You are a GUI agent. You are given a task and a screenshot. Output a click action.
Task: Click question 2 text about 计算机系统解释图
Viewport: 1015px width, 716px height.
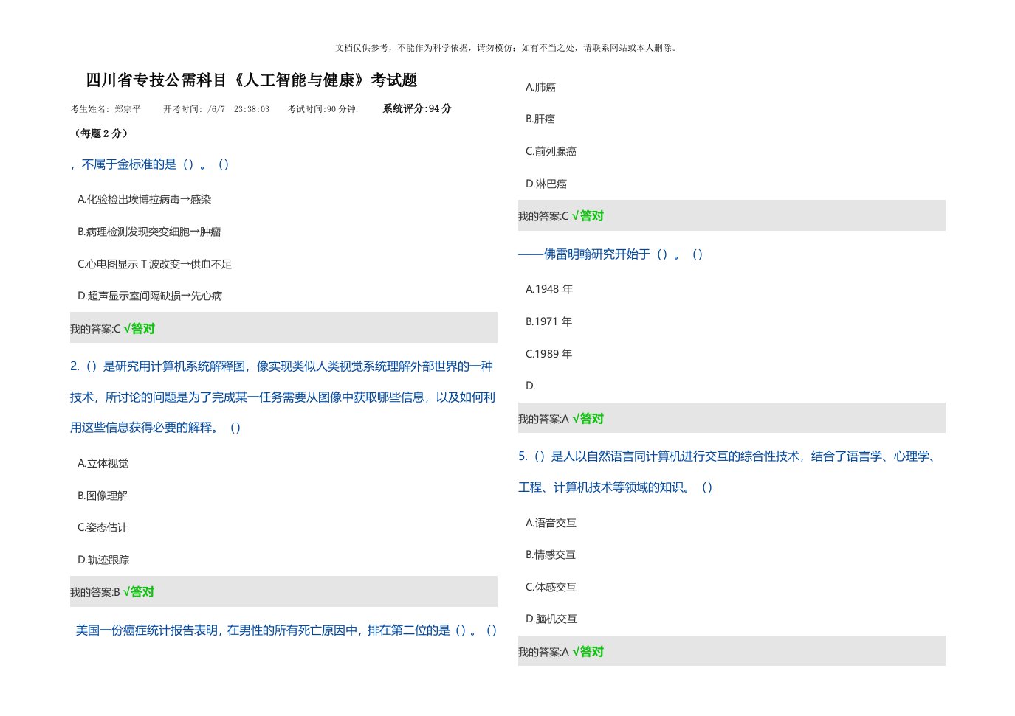point(283,397)
